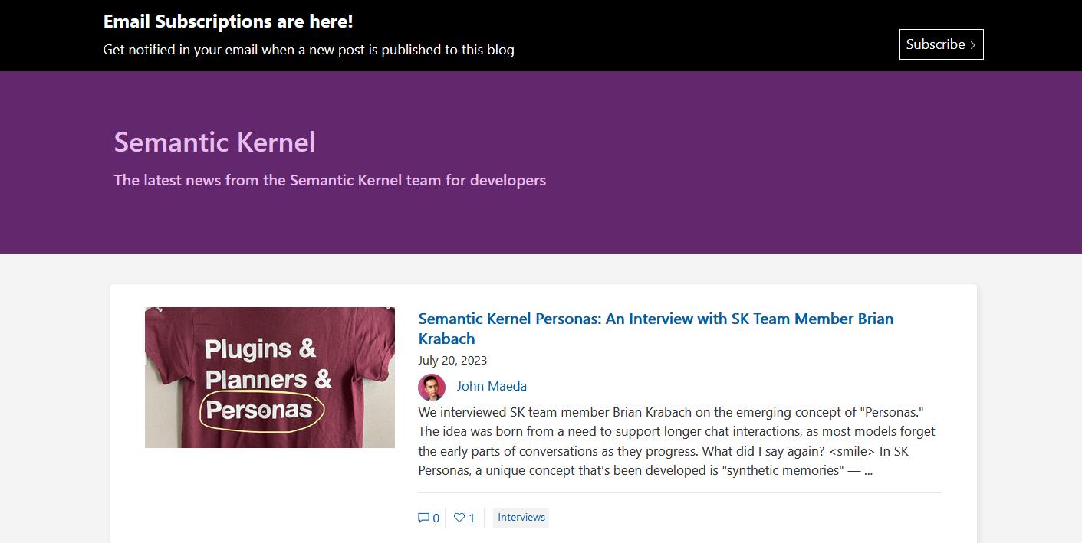Open the John Maeda author link
Screen dimensions: 1082x543
click(x=492, y=386)
